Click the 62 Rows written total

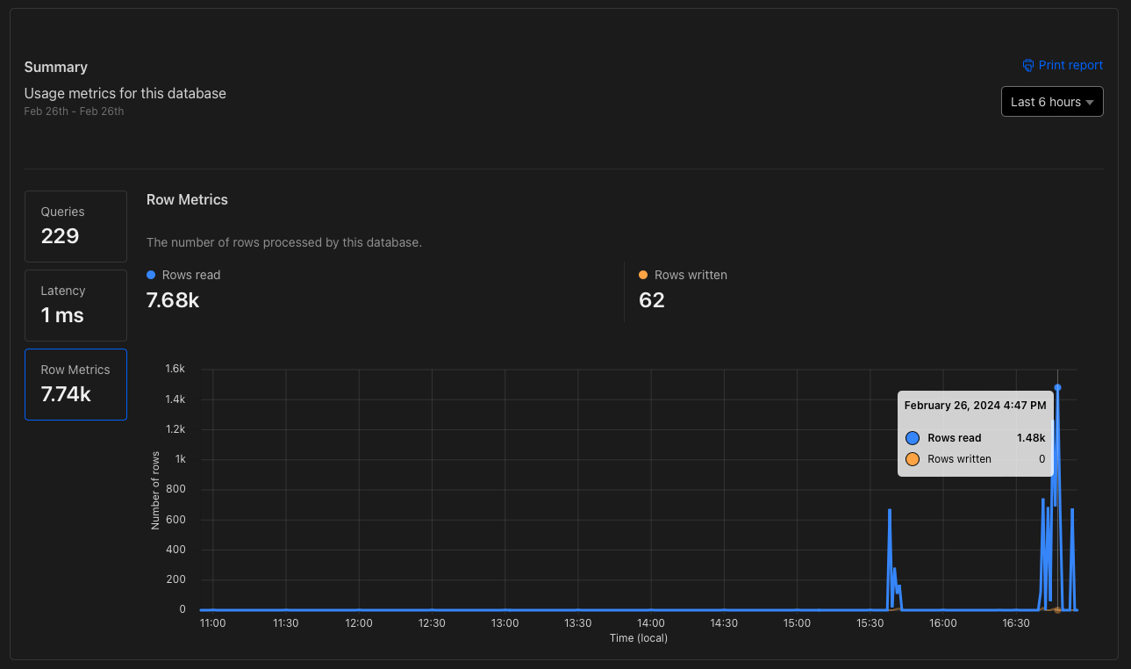[651, 299]
